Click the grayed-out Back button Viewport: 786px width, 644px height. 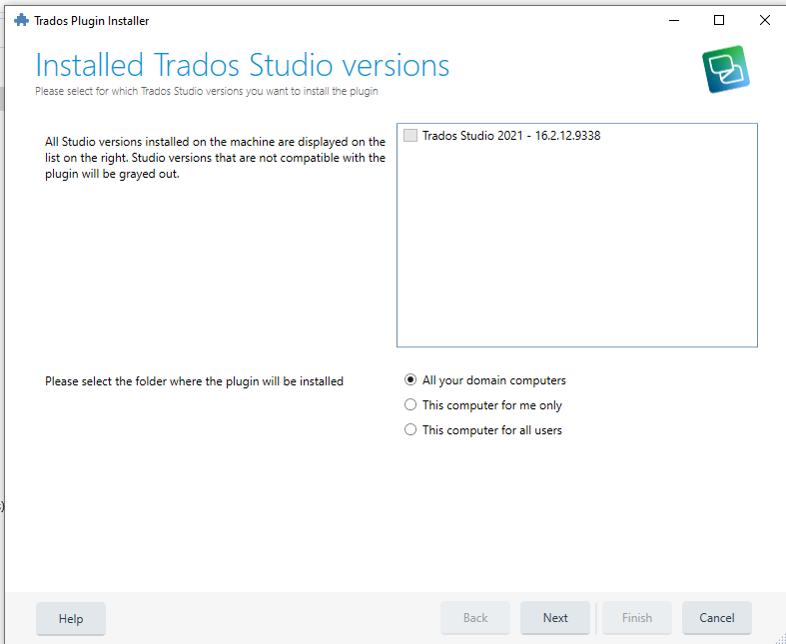[x=475, y=618]
